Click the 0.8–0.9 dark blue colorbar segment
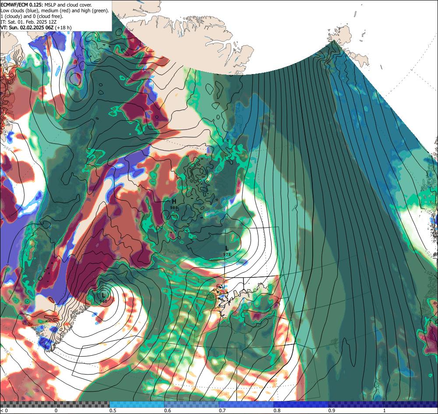 pyautogui.click(x=301, y=404)
